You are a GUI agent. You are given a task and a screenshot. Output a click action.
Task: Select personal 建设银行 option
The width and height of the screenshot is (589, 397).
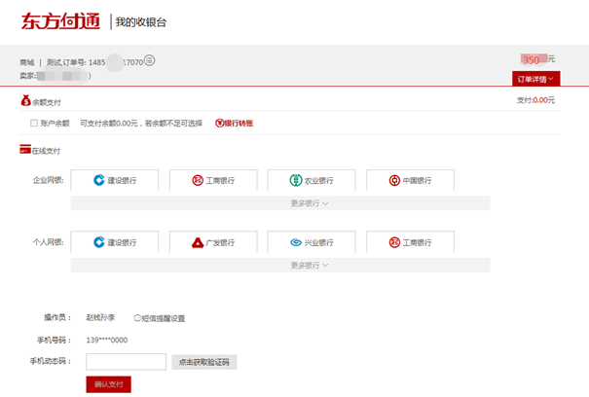[115, 242]
